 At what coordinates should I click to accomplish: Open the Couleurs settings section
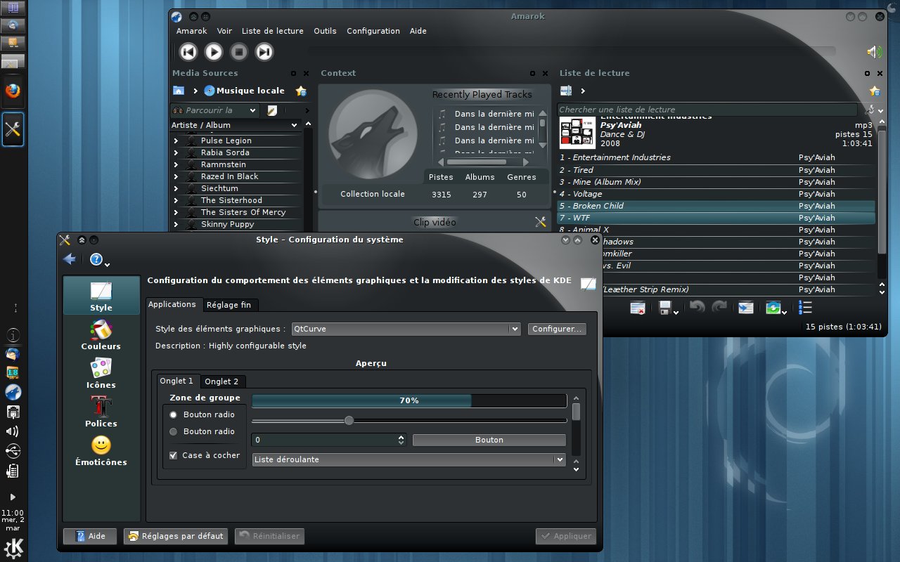[101, 335]
